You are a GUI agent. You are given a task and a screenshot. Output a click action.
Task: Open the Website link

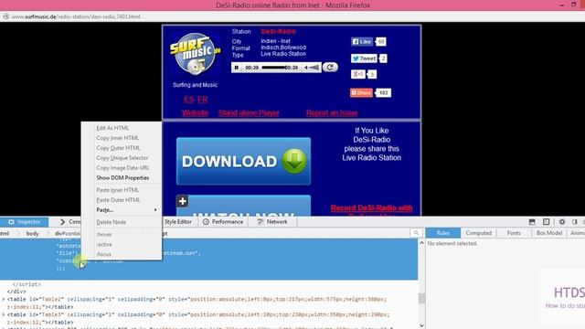[195, 112]
